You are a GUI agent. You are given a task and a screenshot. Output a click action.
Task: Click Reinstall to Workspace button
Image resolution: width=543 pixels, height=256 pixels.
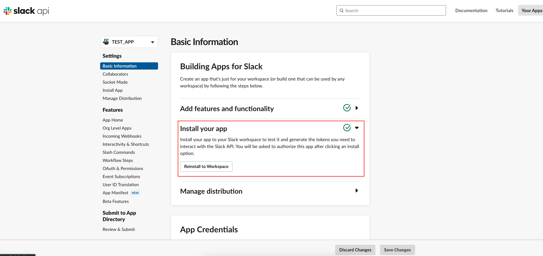pyautogui.click(x=206, y=167)
